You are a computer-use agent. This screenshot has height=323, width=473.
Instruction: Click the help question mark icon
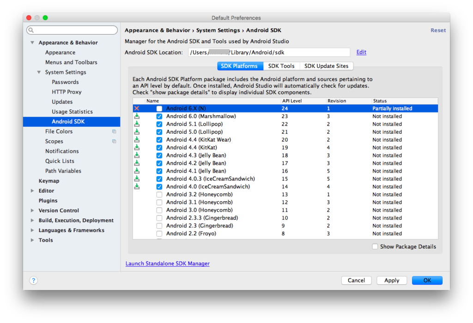tap(33, 280)
